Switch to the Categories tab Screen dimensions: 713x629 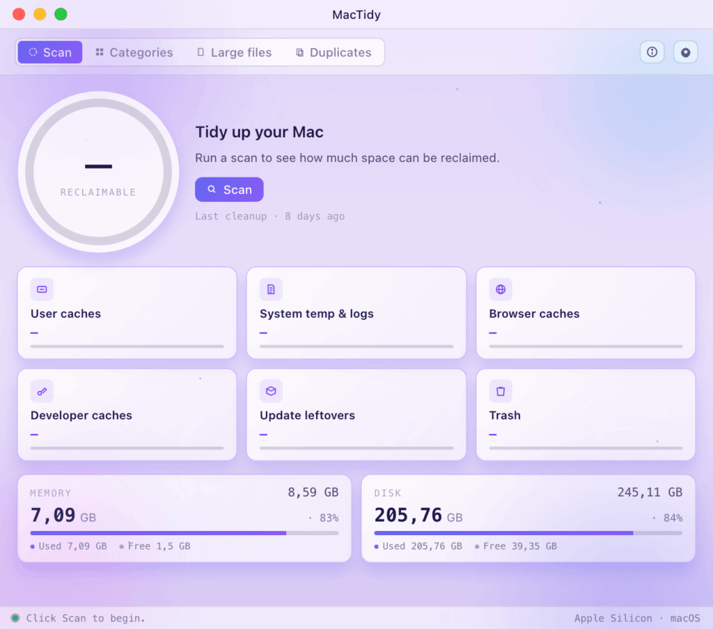pos(134,52)
